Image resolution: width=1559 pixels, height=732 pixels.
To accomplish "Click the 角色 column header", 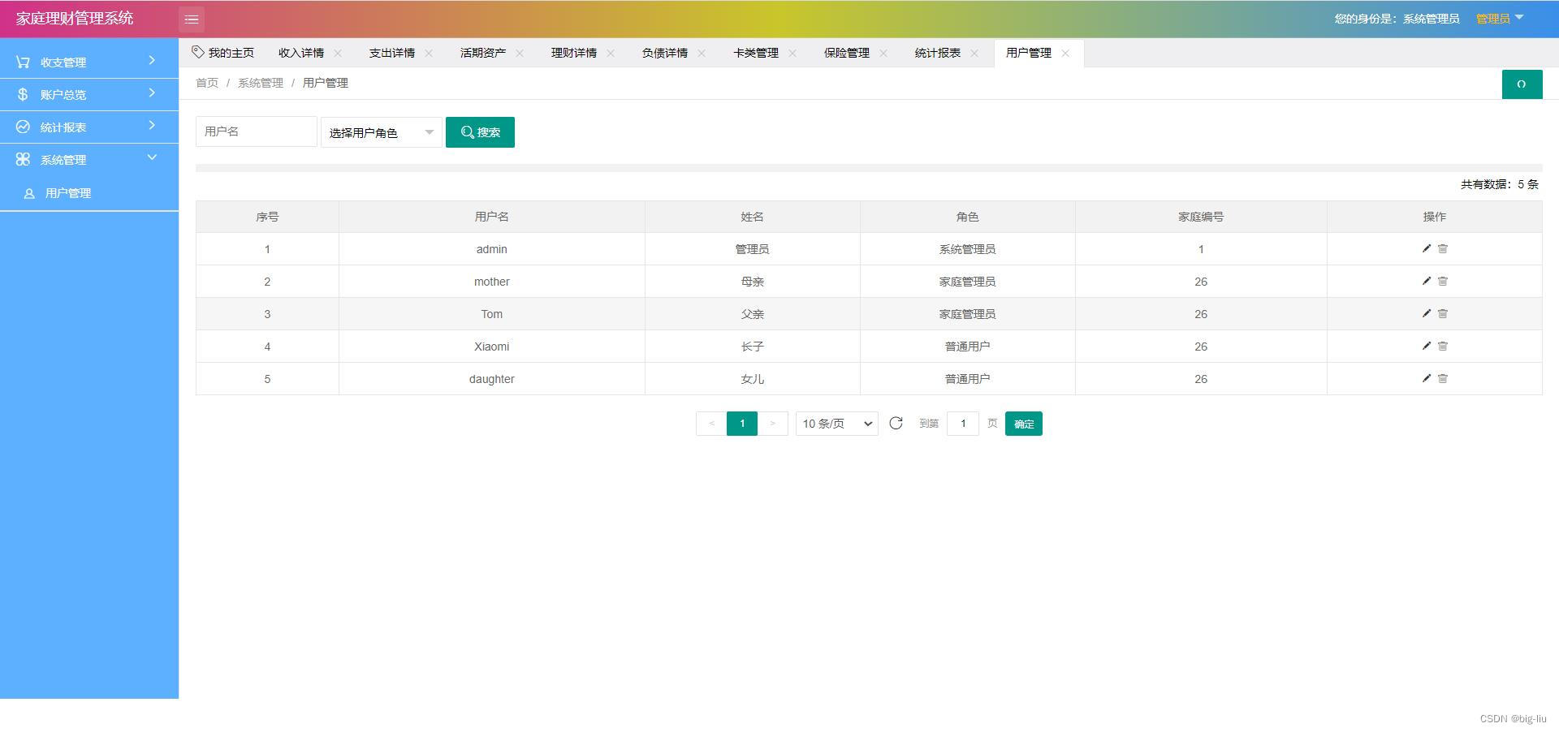I will coord(968,217).
